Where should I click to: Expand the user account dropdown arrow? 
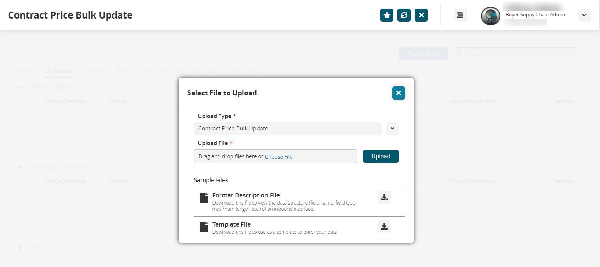coord(584,15)
